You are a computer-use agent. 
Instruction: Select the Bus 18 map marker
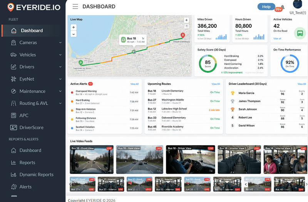[134, 52]
